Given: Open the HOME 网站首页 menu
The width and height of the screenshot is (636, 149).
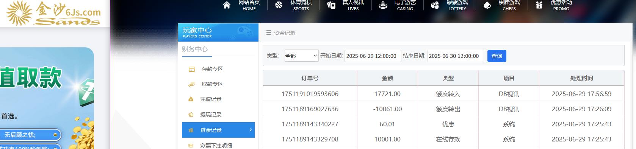Looking at the screenshot, I should 249,5.
